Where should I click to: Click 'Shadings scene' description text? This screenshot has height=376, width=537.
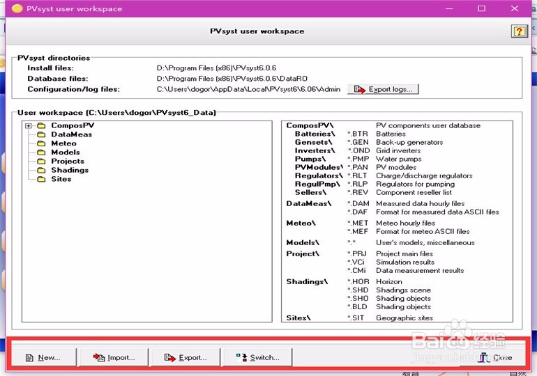pos(403,290)
